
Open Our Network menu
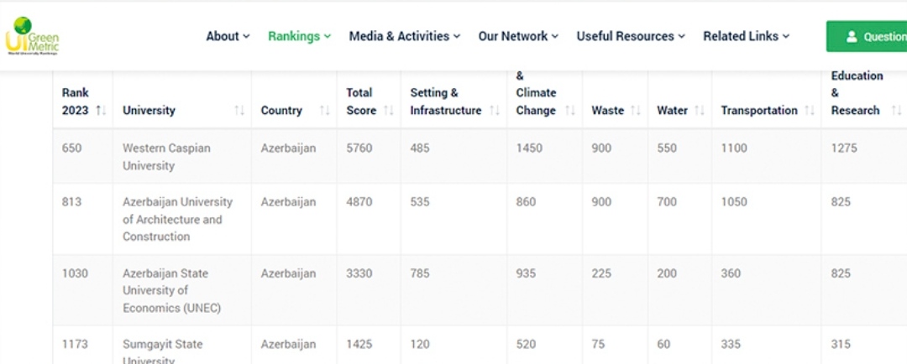click(518, 36)
